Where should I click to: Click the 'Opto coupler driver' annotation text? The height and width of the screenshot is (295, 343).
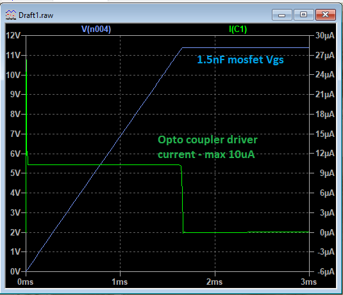[208, 140]
